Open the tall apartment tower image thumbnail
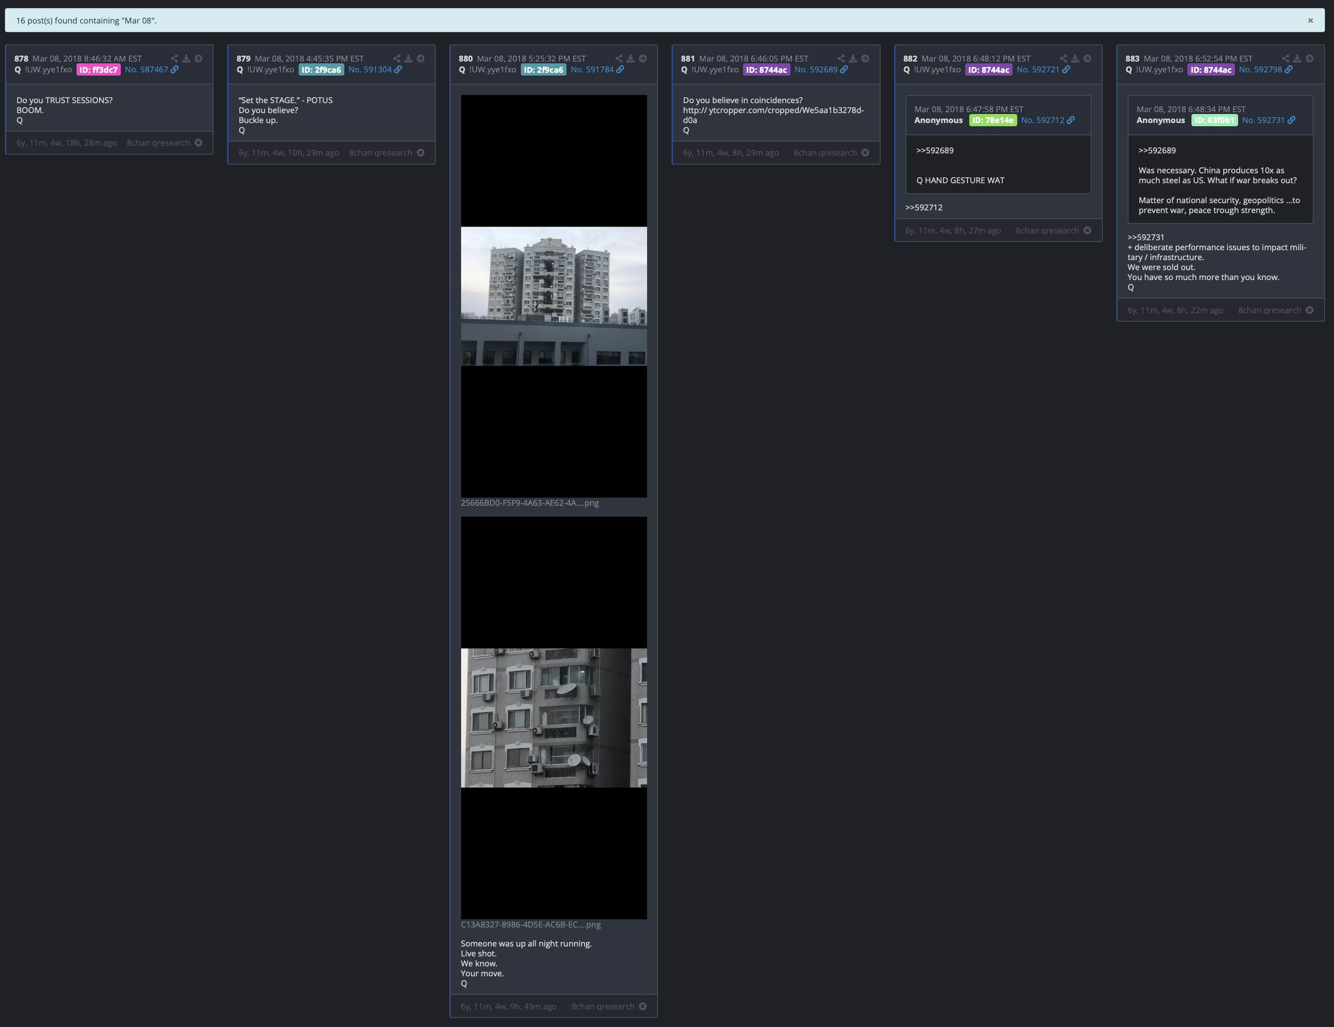Image resolution: width=1334 pixels, height=1027 pixels. 554,296
